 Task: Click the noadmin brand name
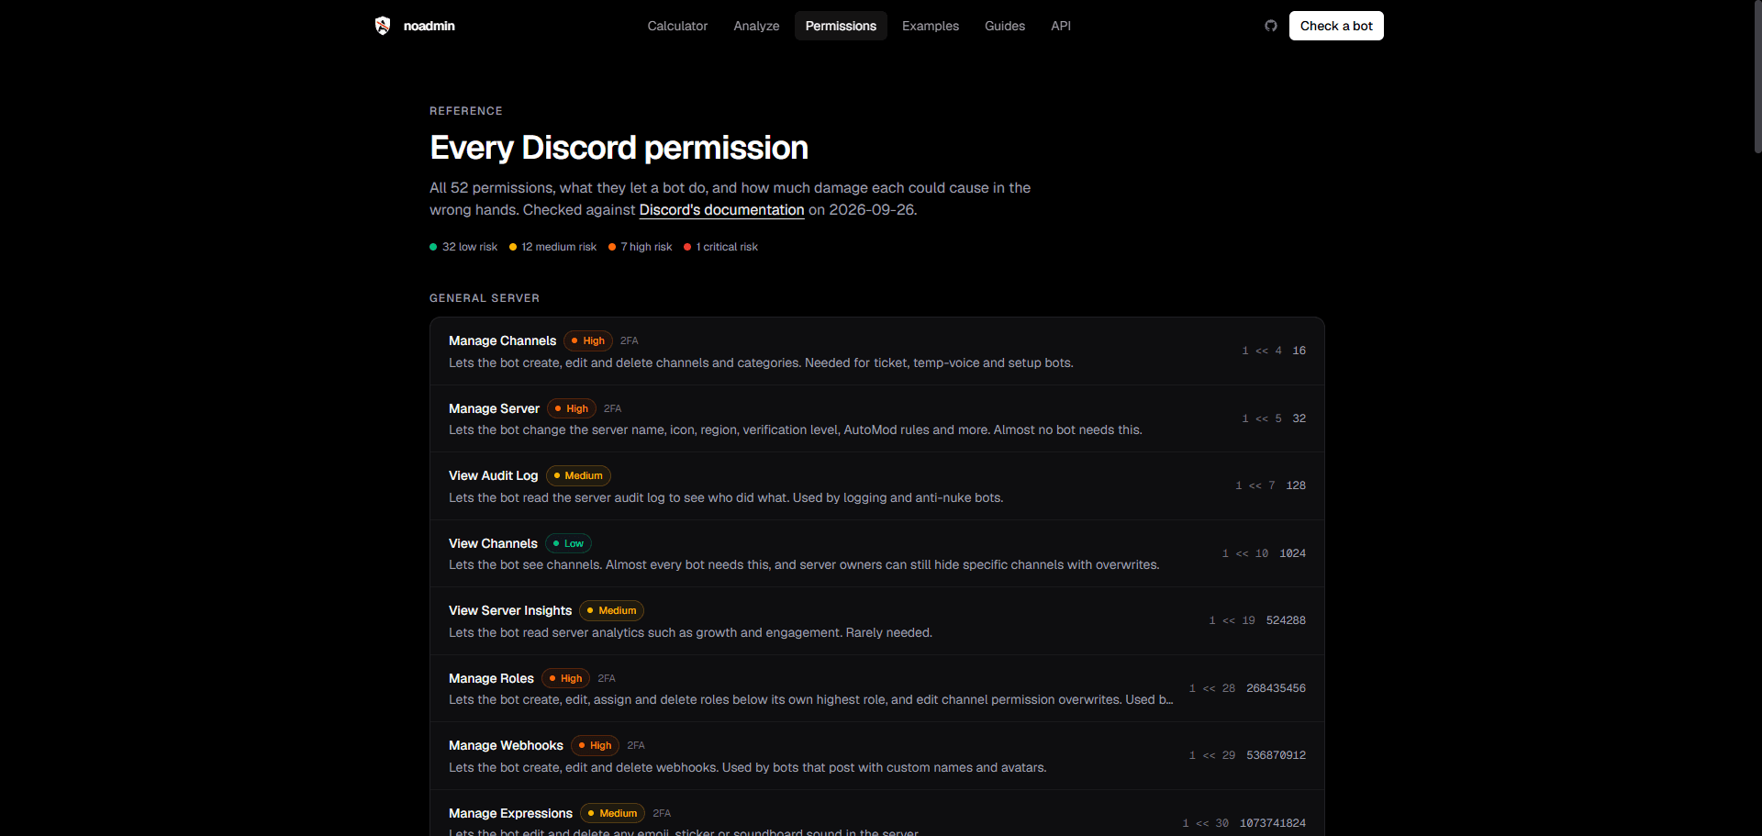(x=429, y=26)
